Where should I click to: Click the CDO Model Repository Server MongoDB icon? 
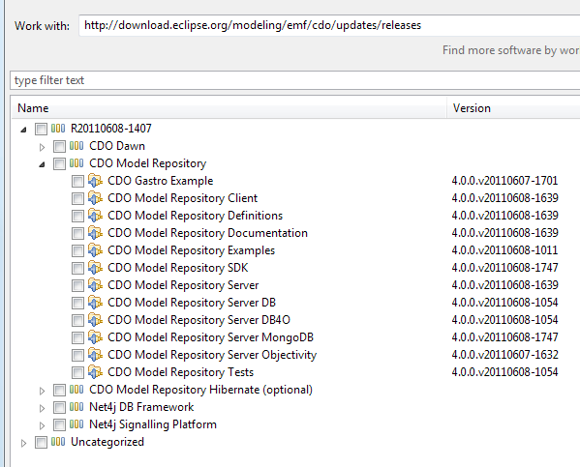click(x=95, y=337)
